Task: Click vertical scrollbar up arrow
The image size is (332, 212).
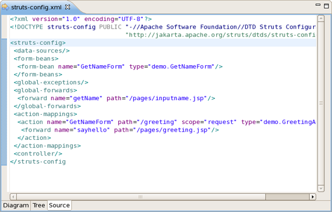Action: click(x=321, y=19)
